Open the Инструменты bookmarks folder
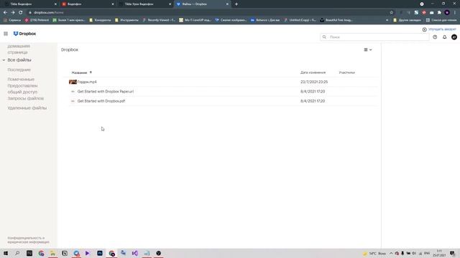The image size is (460, 258). tap(126, 20)
